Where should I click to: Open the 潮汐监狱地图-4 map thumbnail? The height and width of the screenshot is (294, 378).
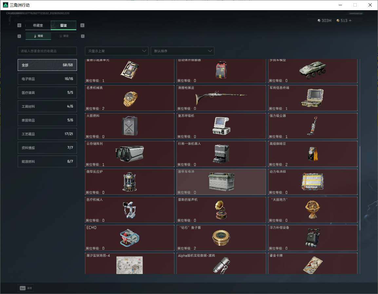(x=129, y=265)
